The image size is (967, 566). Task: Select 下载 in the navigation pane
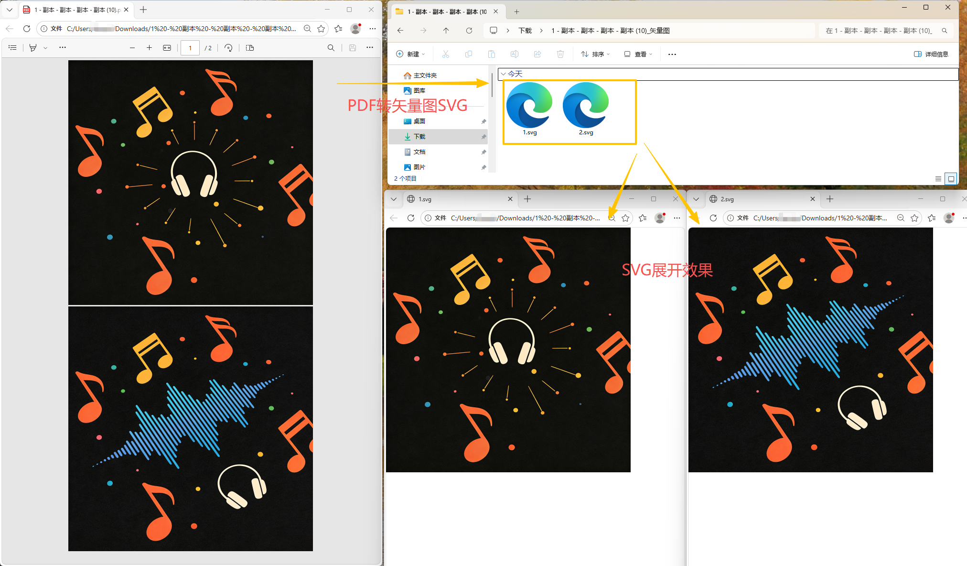(x=419, y=137)
